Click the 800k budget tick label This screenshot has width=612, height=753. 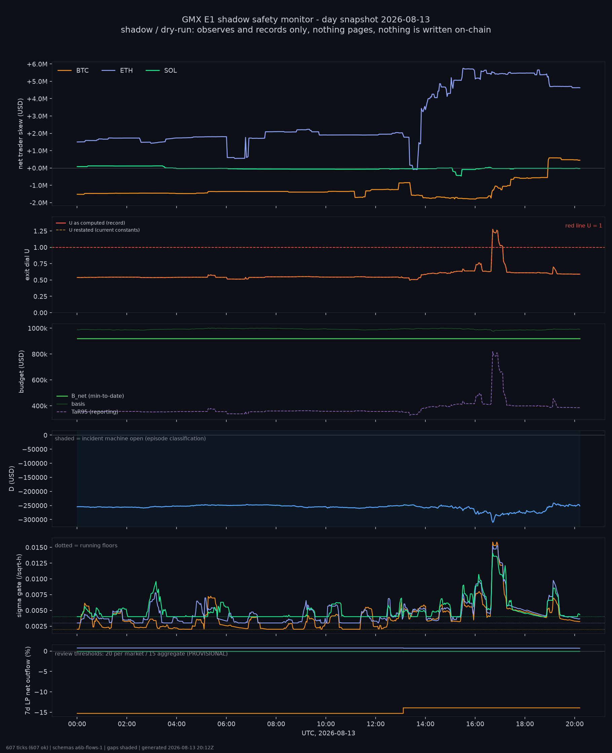(x=39, y=354)
